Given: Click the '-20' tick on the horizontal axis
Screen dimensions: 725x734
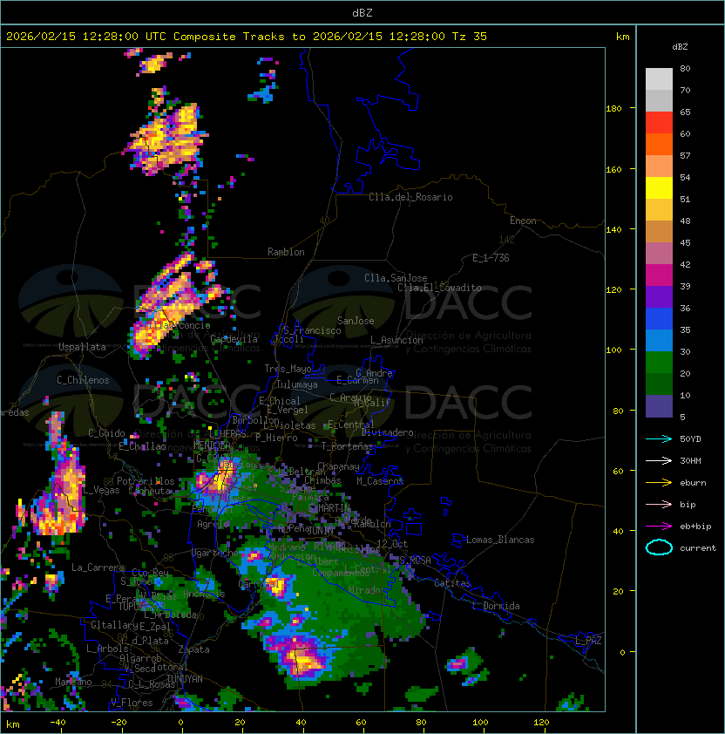Looking at the screenshot, I should pyautogui.click(x=119, y=723).
